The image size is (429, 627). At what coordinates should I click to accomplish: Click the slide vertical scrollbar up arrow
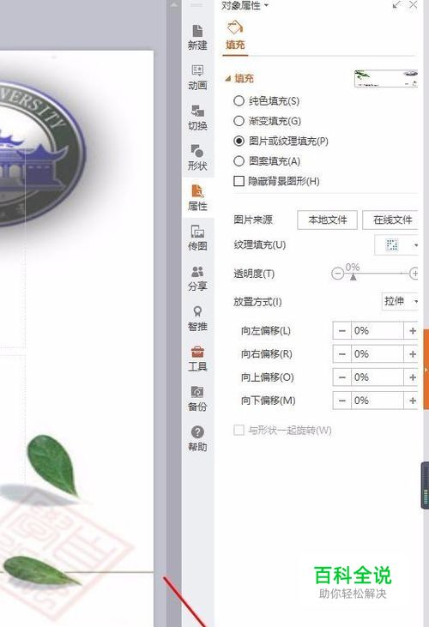[174, 5]
